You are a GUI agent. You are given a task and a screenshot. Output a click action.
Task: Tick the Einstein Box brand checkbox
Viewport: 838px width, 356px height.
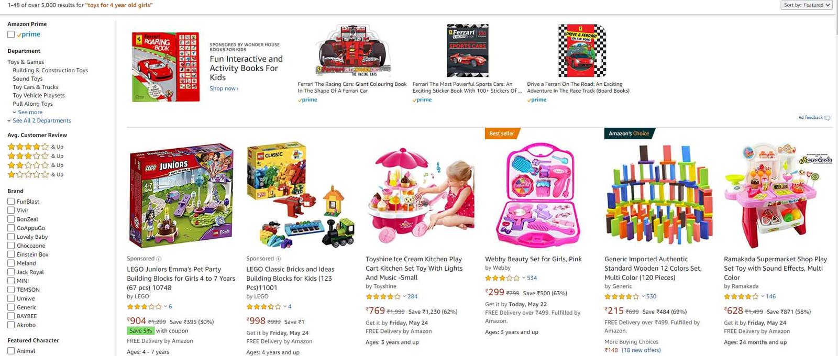[x=11, y=254]
